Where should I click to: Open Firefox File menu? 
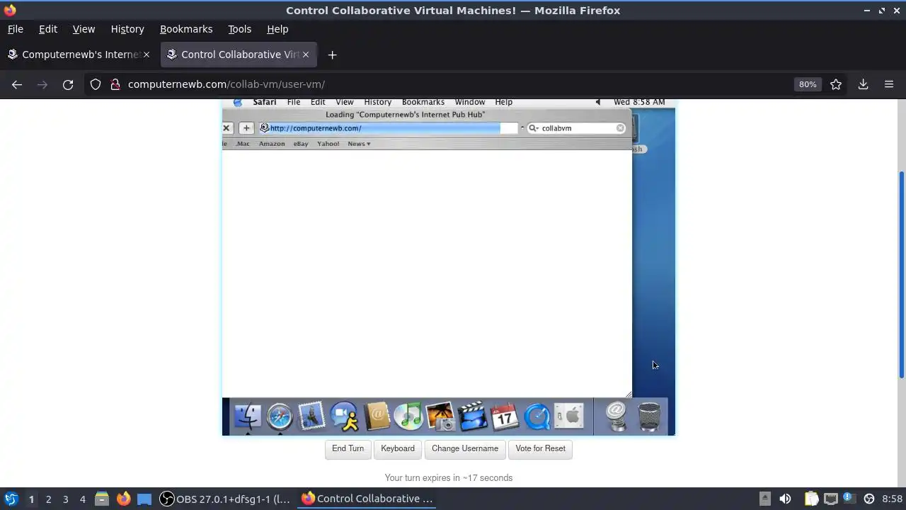point(15,29)
